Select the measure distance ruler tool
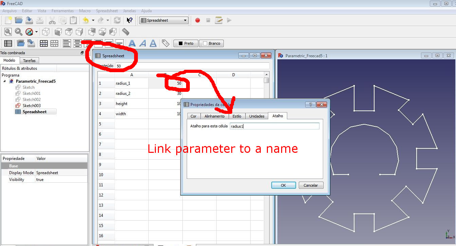This screenshot has height=246, width=456. tap(126, 32)
